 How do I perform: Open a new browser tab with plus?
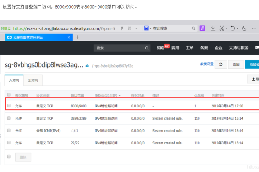77,37
